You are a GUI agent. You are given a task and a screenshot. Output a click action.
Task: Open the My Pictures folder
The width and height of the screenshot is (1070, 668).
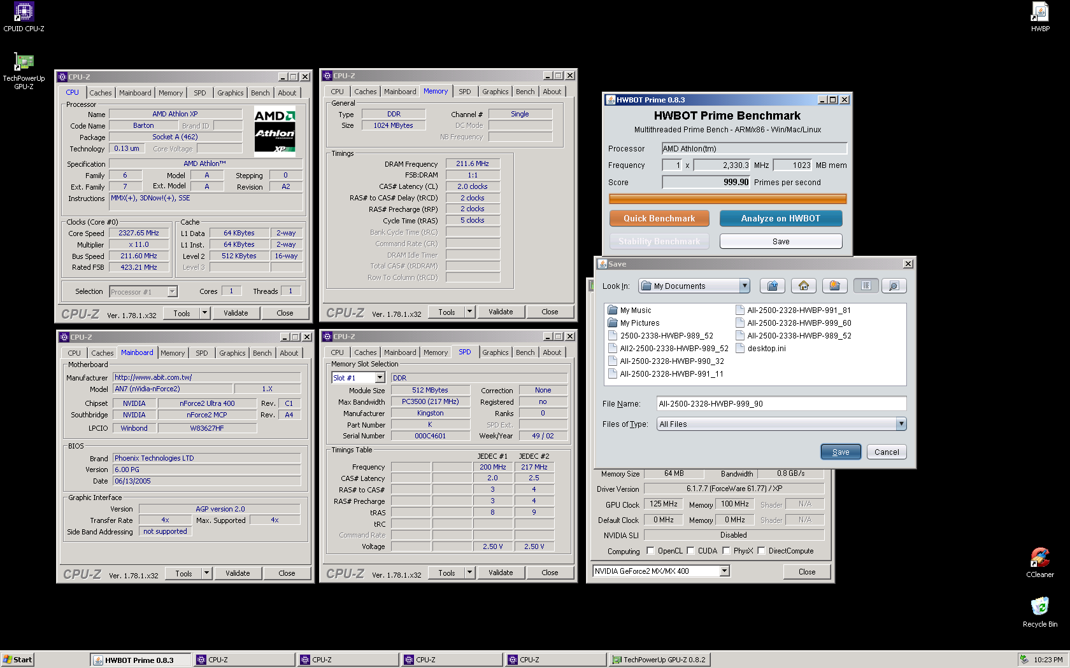633,323
